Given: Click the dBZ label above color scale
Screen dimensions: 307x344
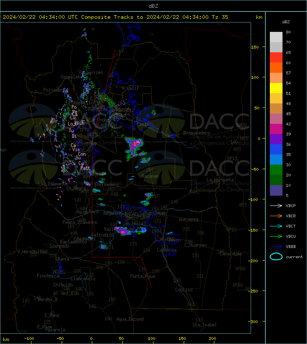Looking at the screenshot, I should (x=286, y=22).
